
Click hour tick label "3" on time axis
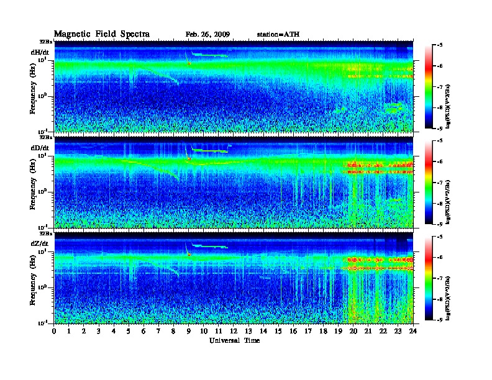pos(99,331)
